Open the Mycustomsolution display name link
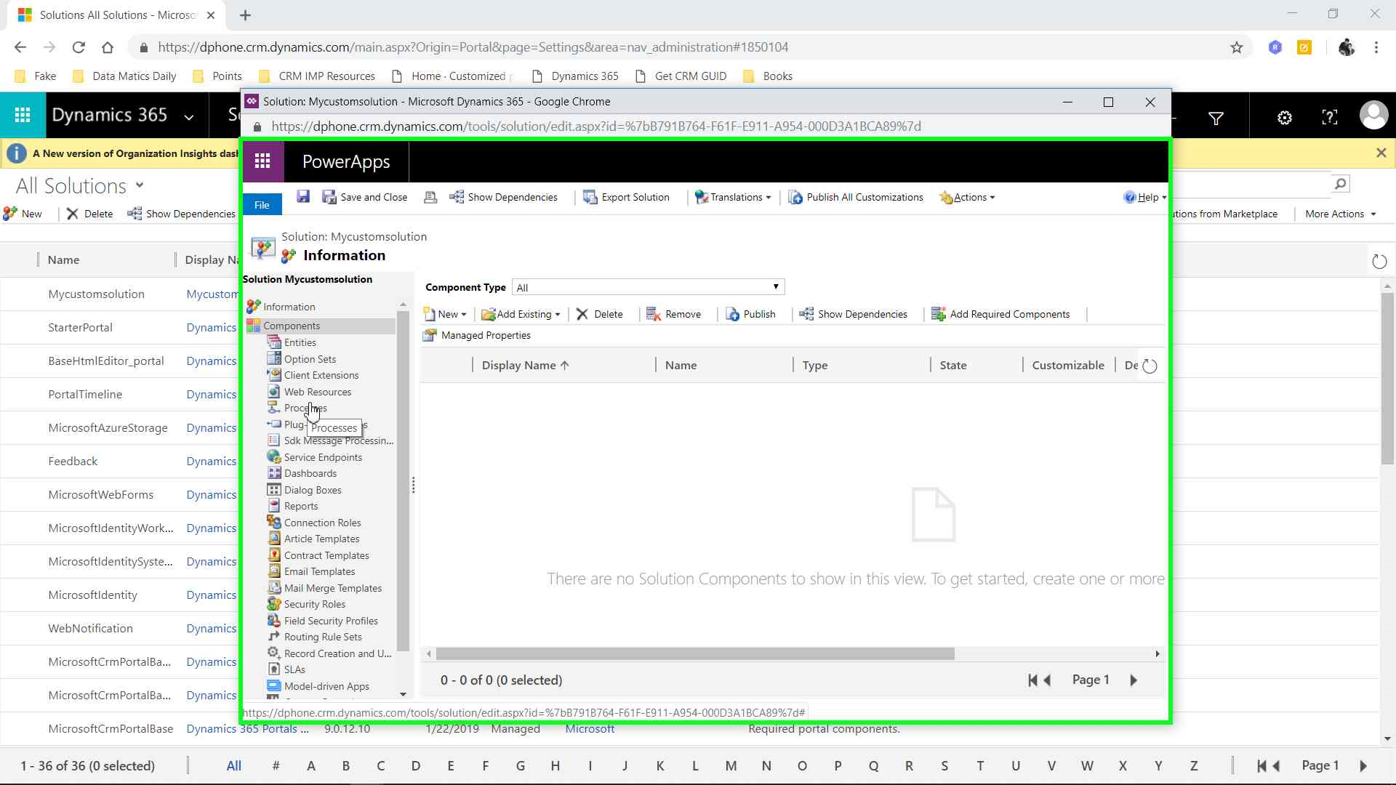 tap(212, 294)
